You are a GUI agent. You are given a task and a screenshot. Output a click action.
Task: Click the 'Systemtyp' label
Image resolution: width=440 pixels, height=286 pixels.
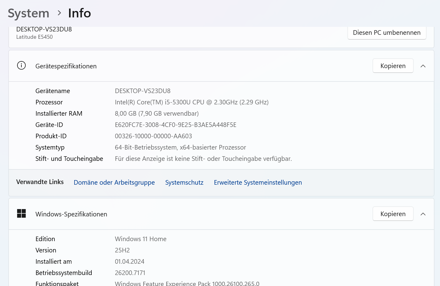click(50, 147)
